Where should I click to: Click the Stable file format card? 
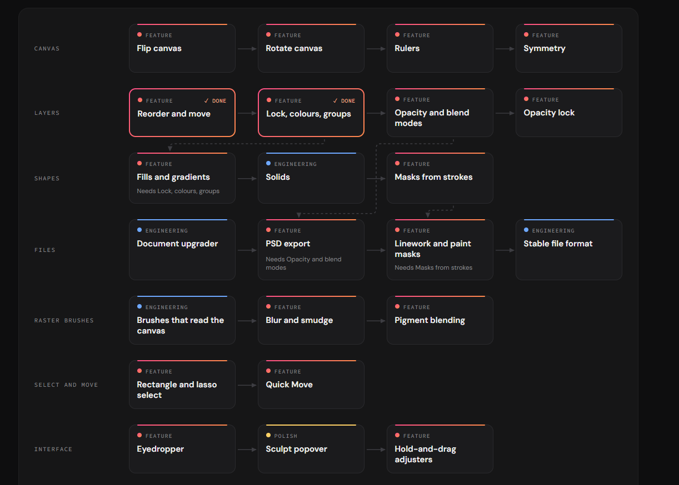click(569, 250)
